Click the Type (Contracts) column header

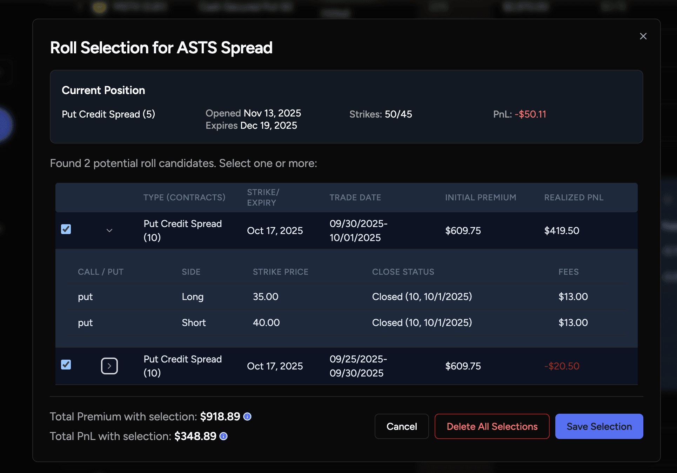pos(184,198)
